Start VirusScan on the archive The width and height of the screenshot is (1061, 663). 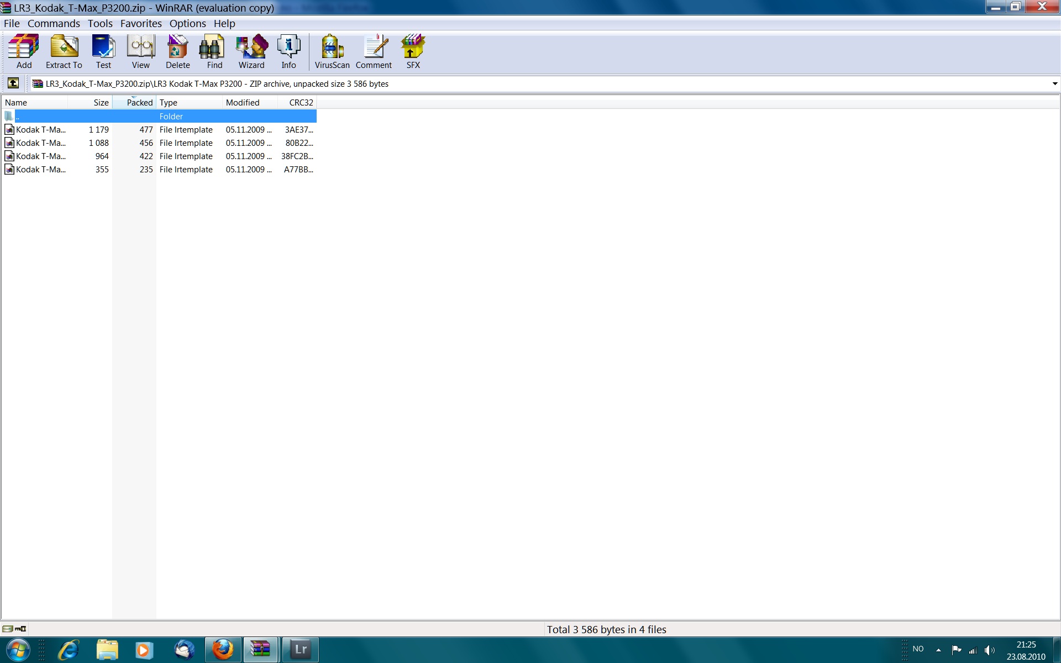pos(332,51)
